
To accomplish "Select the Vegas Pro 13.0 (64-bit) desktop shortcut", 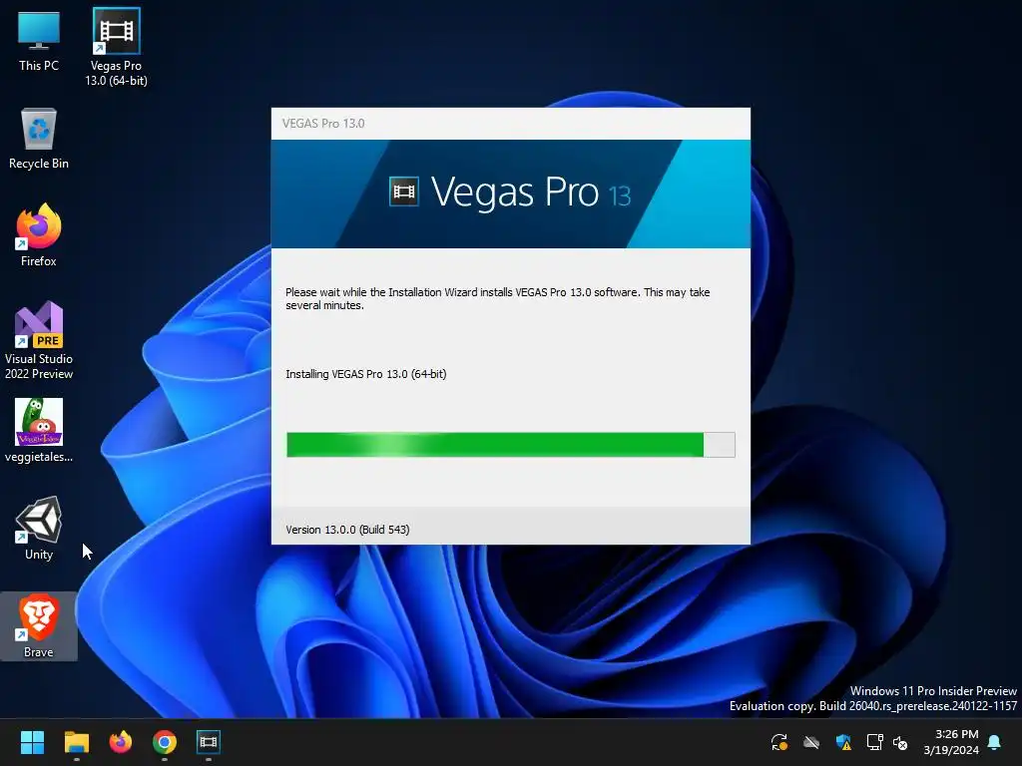I will point(116,47).
